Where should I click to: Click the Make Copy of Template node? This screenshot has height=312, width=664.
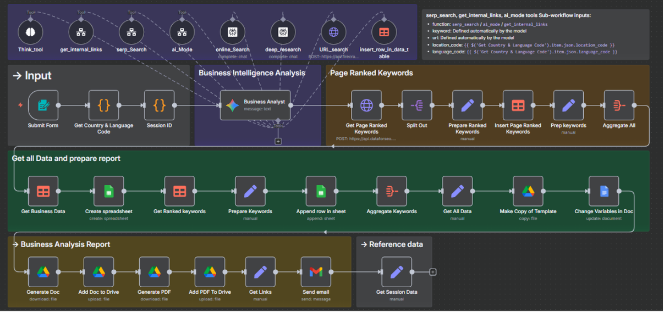point(528,191)
